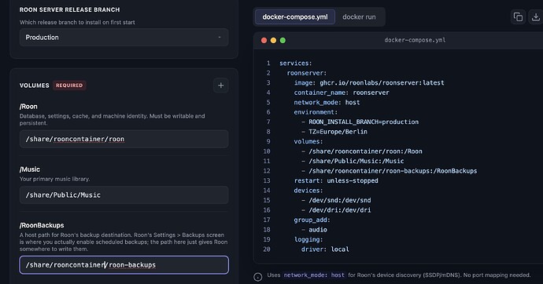Click the environment: code line
This screenshot has width=543, height=284.
316,112
